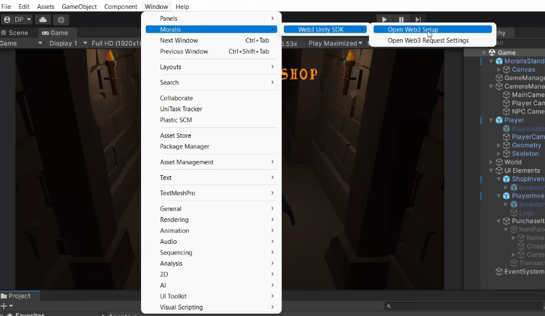Choose Open Web3 Request Settings
The image size is (545, 316).
[428, 40]
